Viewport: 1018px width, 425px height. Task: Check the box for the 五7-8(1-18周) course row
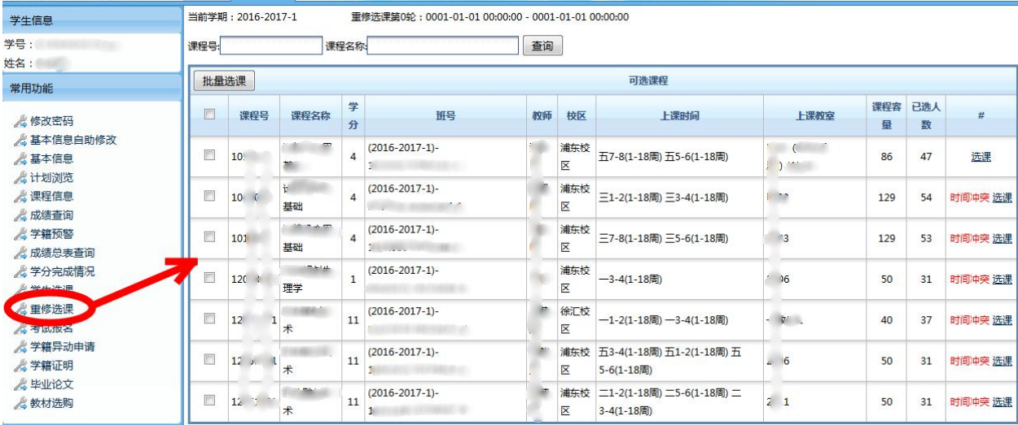pos(209,154)
